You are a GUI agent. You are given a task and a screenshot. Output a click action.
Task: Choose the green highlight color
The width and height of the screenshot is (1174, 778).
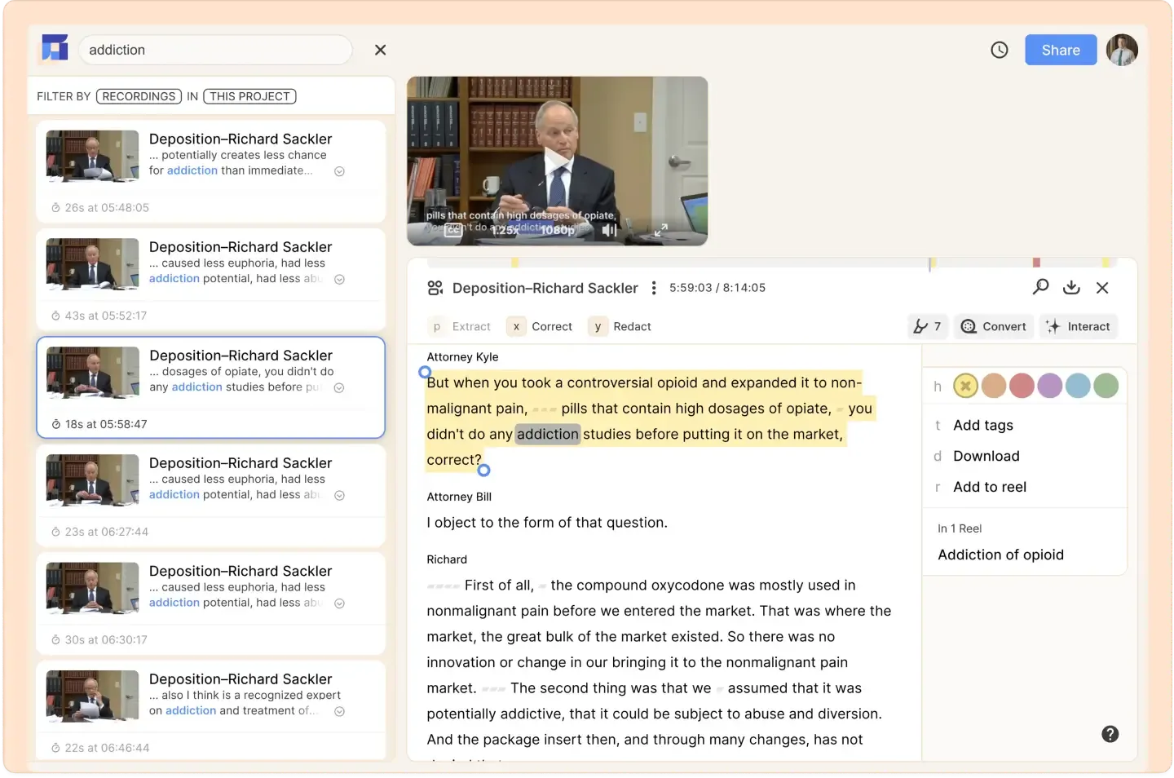1106,386
